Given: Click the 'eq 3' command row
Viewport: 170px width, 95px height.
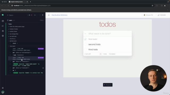Looking at the screenshot, I should pyautogui.click(x=26, y=70).
